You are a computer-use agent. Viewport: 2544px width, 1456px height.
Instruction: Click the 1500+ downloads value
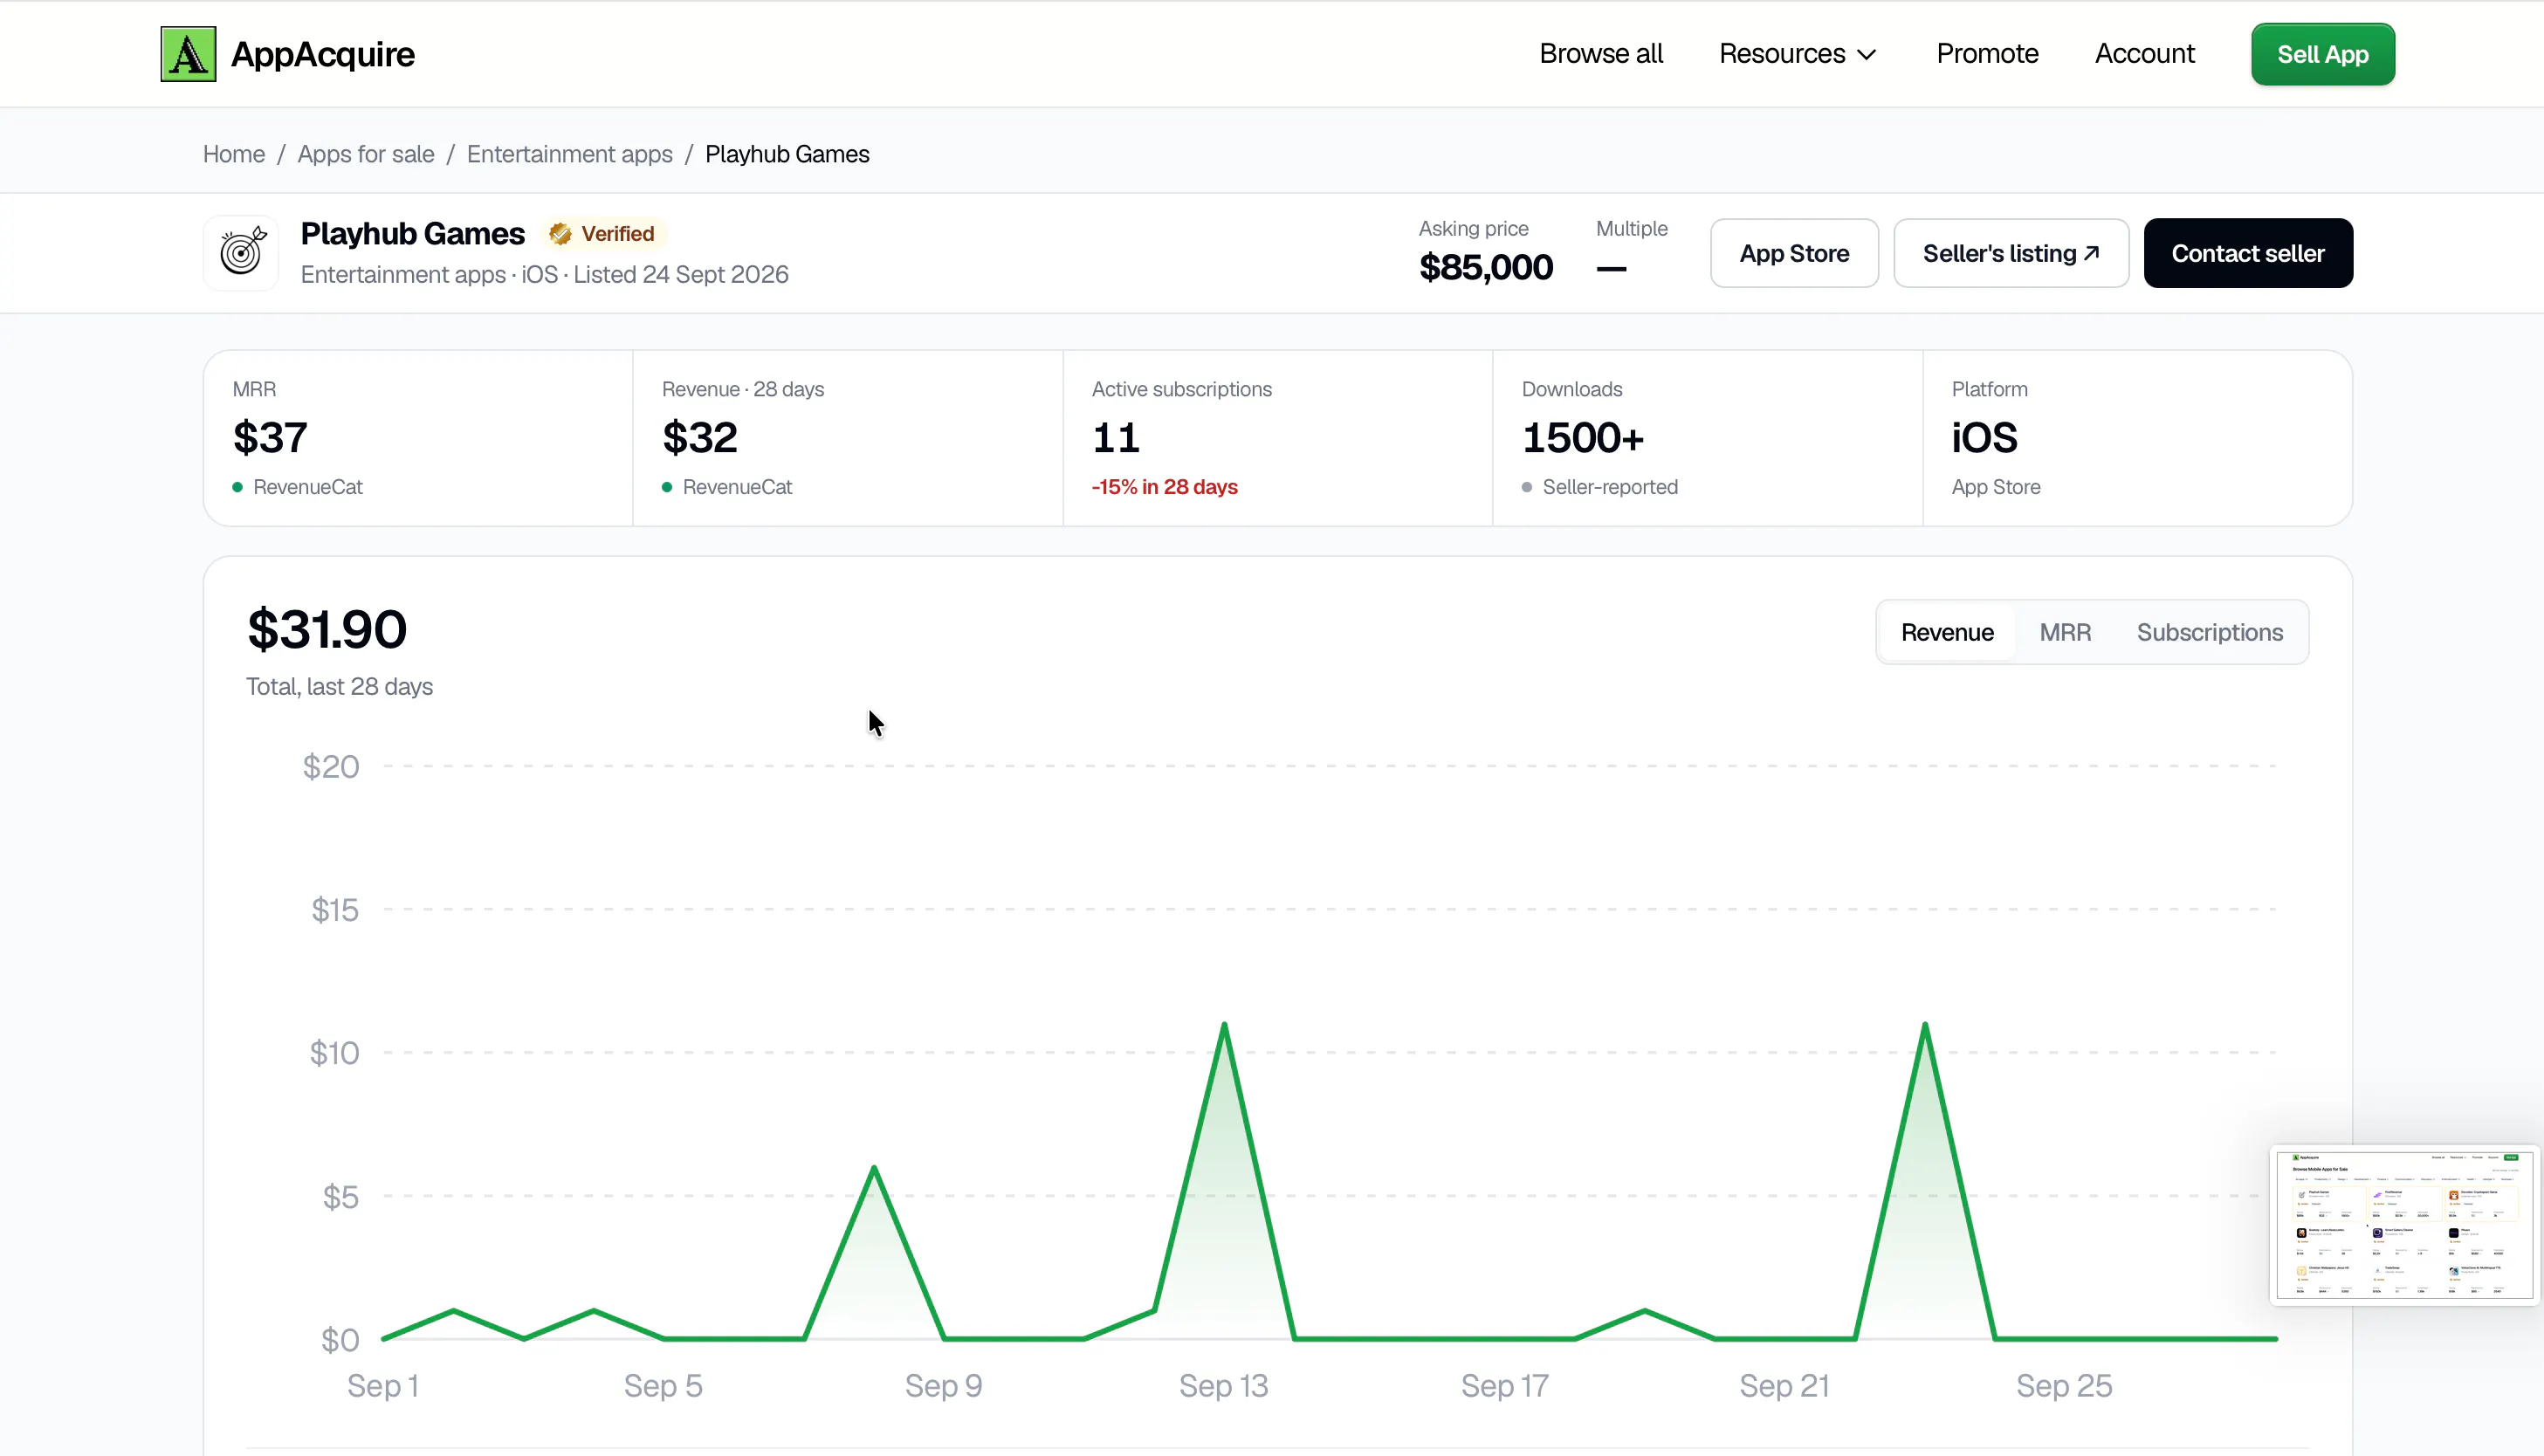(x=1583, y=437)
